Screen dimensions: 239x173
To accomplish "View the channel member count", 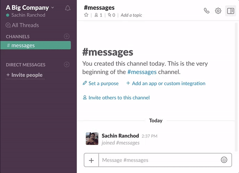I will 98,15.
